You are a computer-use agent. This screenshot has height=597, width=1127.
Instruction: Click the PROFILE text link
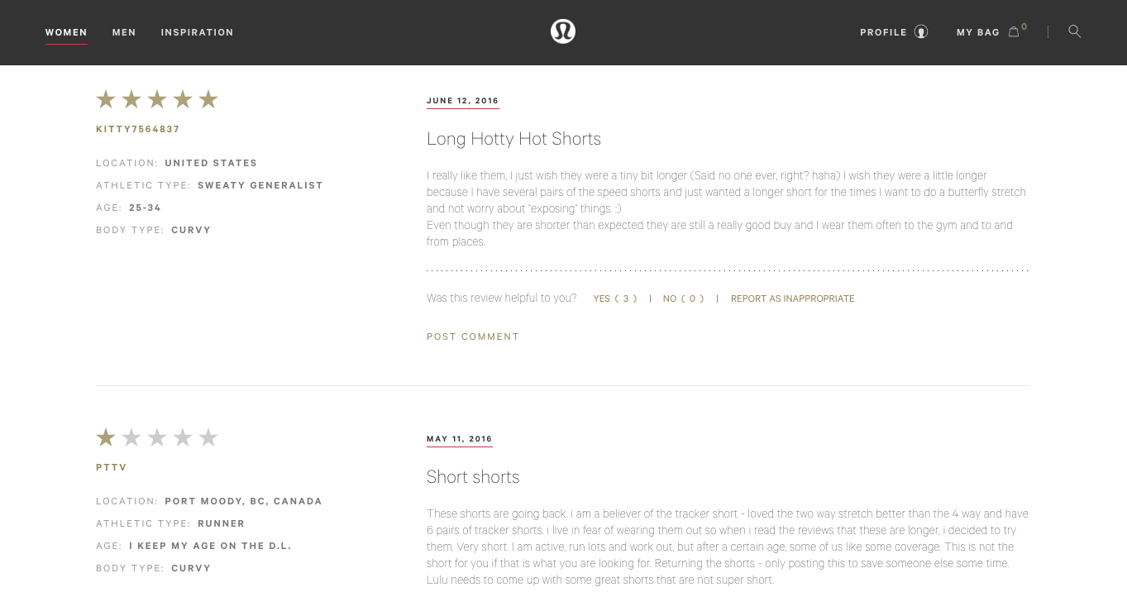click(x=884, y=32)
